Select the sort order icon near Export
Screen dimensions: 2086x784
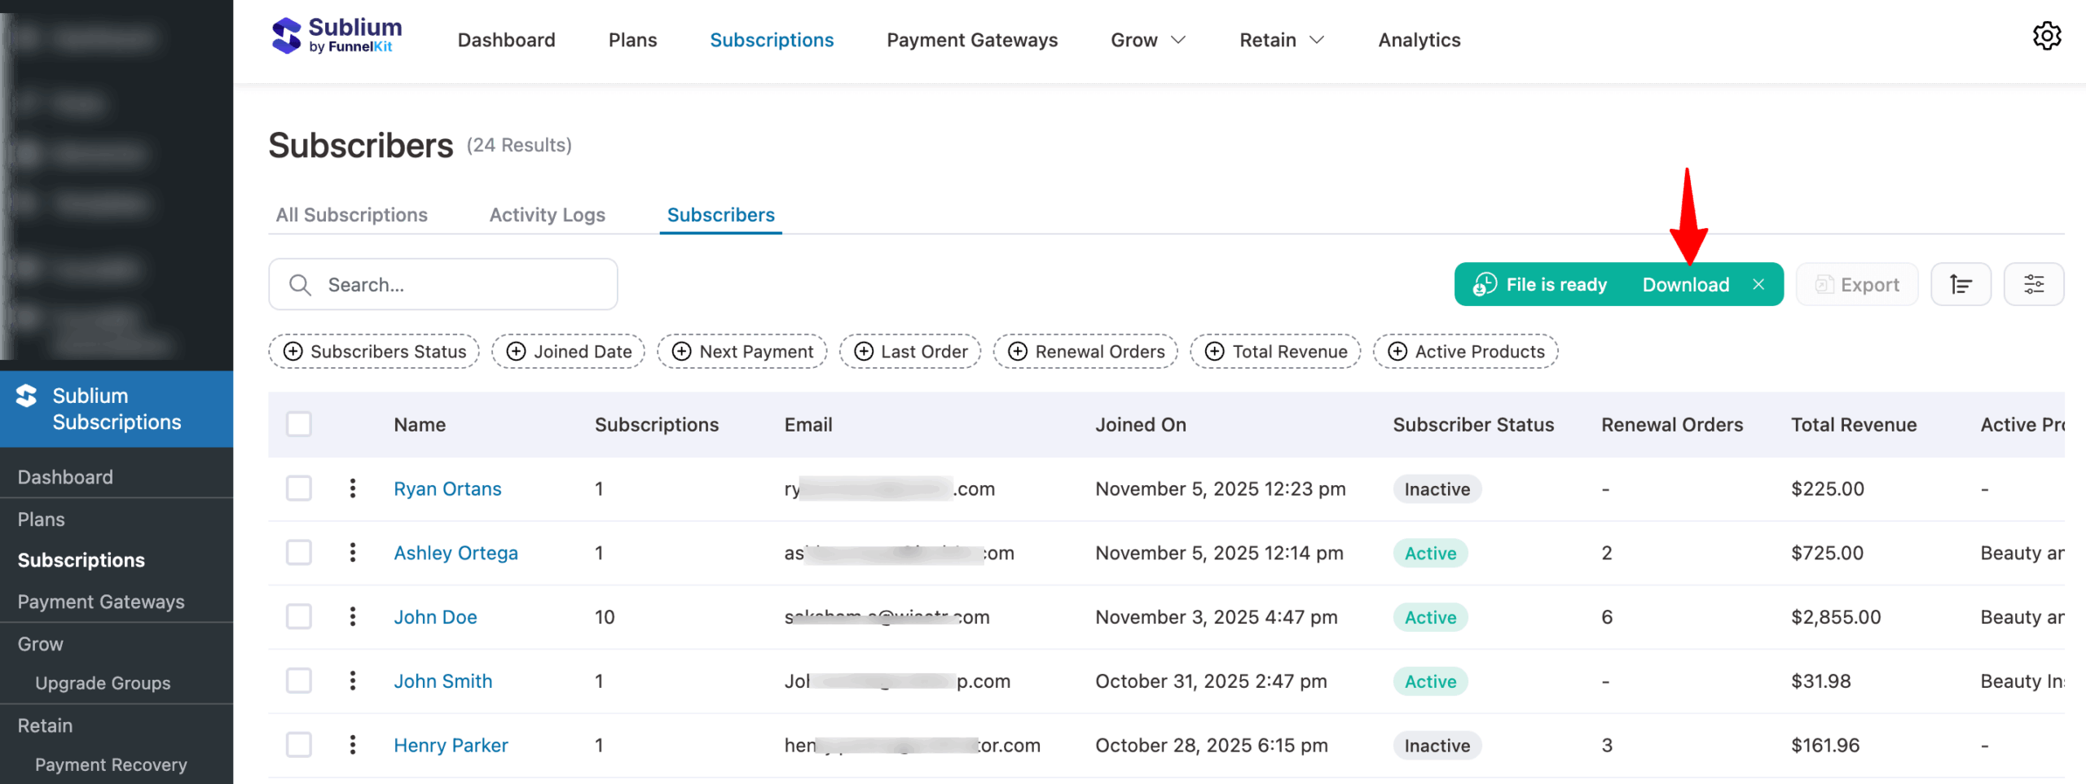point(1961,284)
